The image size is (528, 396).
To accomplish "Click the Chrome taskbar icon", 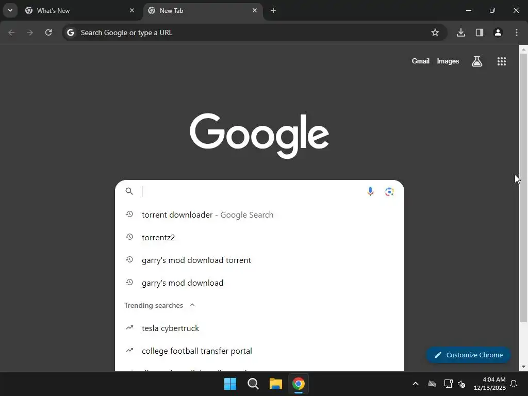I will pyautogui.click(x=299, y=384).
